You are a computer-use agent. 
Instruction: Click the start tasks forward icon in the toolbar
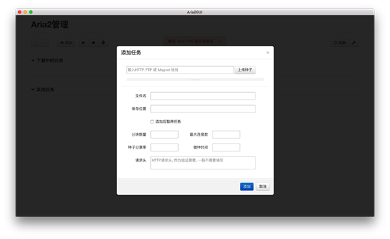[83, 43]
